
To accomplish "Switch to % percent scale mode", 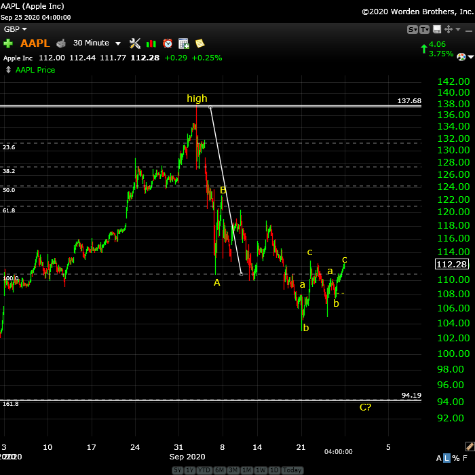I will 455,458.
